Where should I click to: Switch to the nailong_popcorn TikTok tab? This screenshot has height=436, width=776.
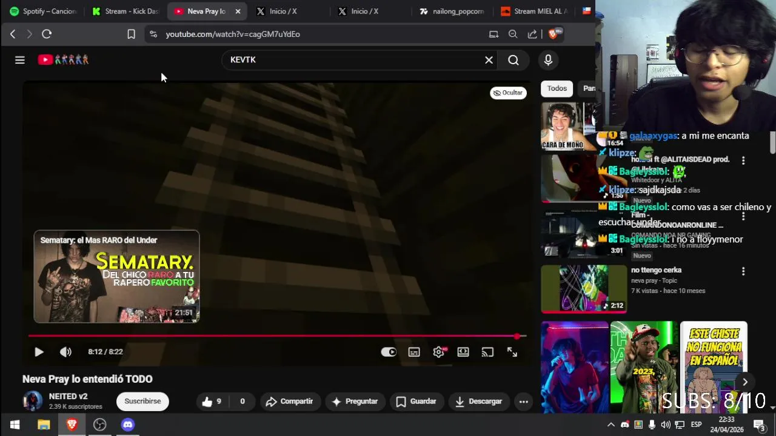[x=452, y=12]
